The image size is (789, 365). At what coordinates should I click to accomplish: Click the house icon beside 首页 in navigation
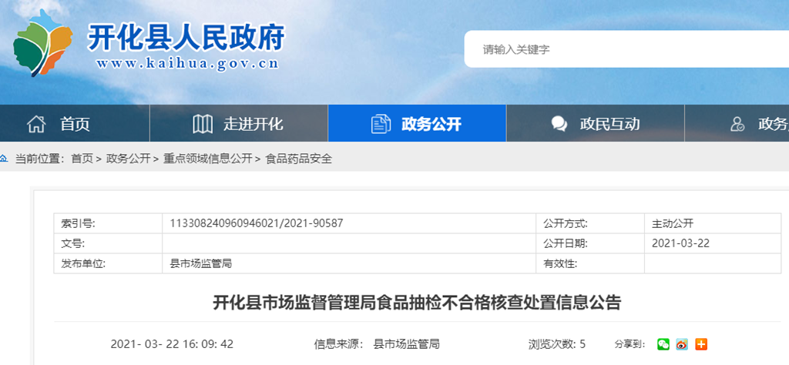36,124
